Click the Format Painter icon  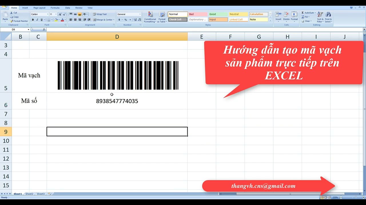11,21
